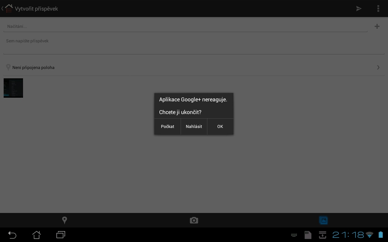
Task: Tap the Vytvořit příspěvek title
Action: 36,8
